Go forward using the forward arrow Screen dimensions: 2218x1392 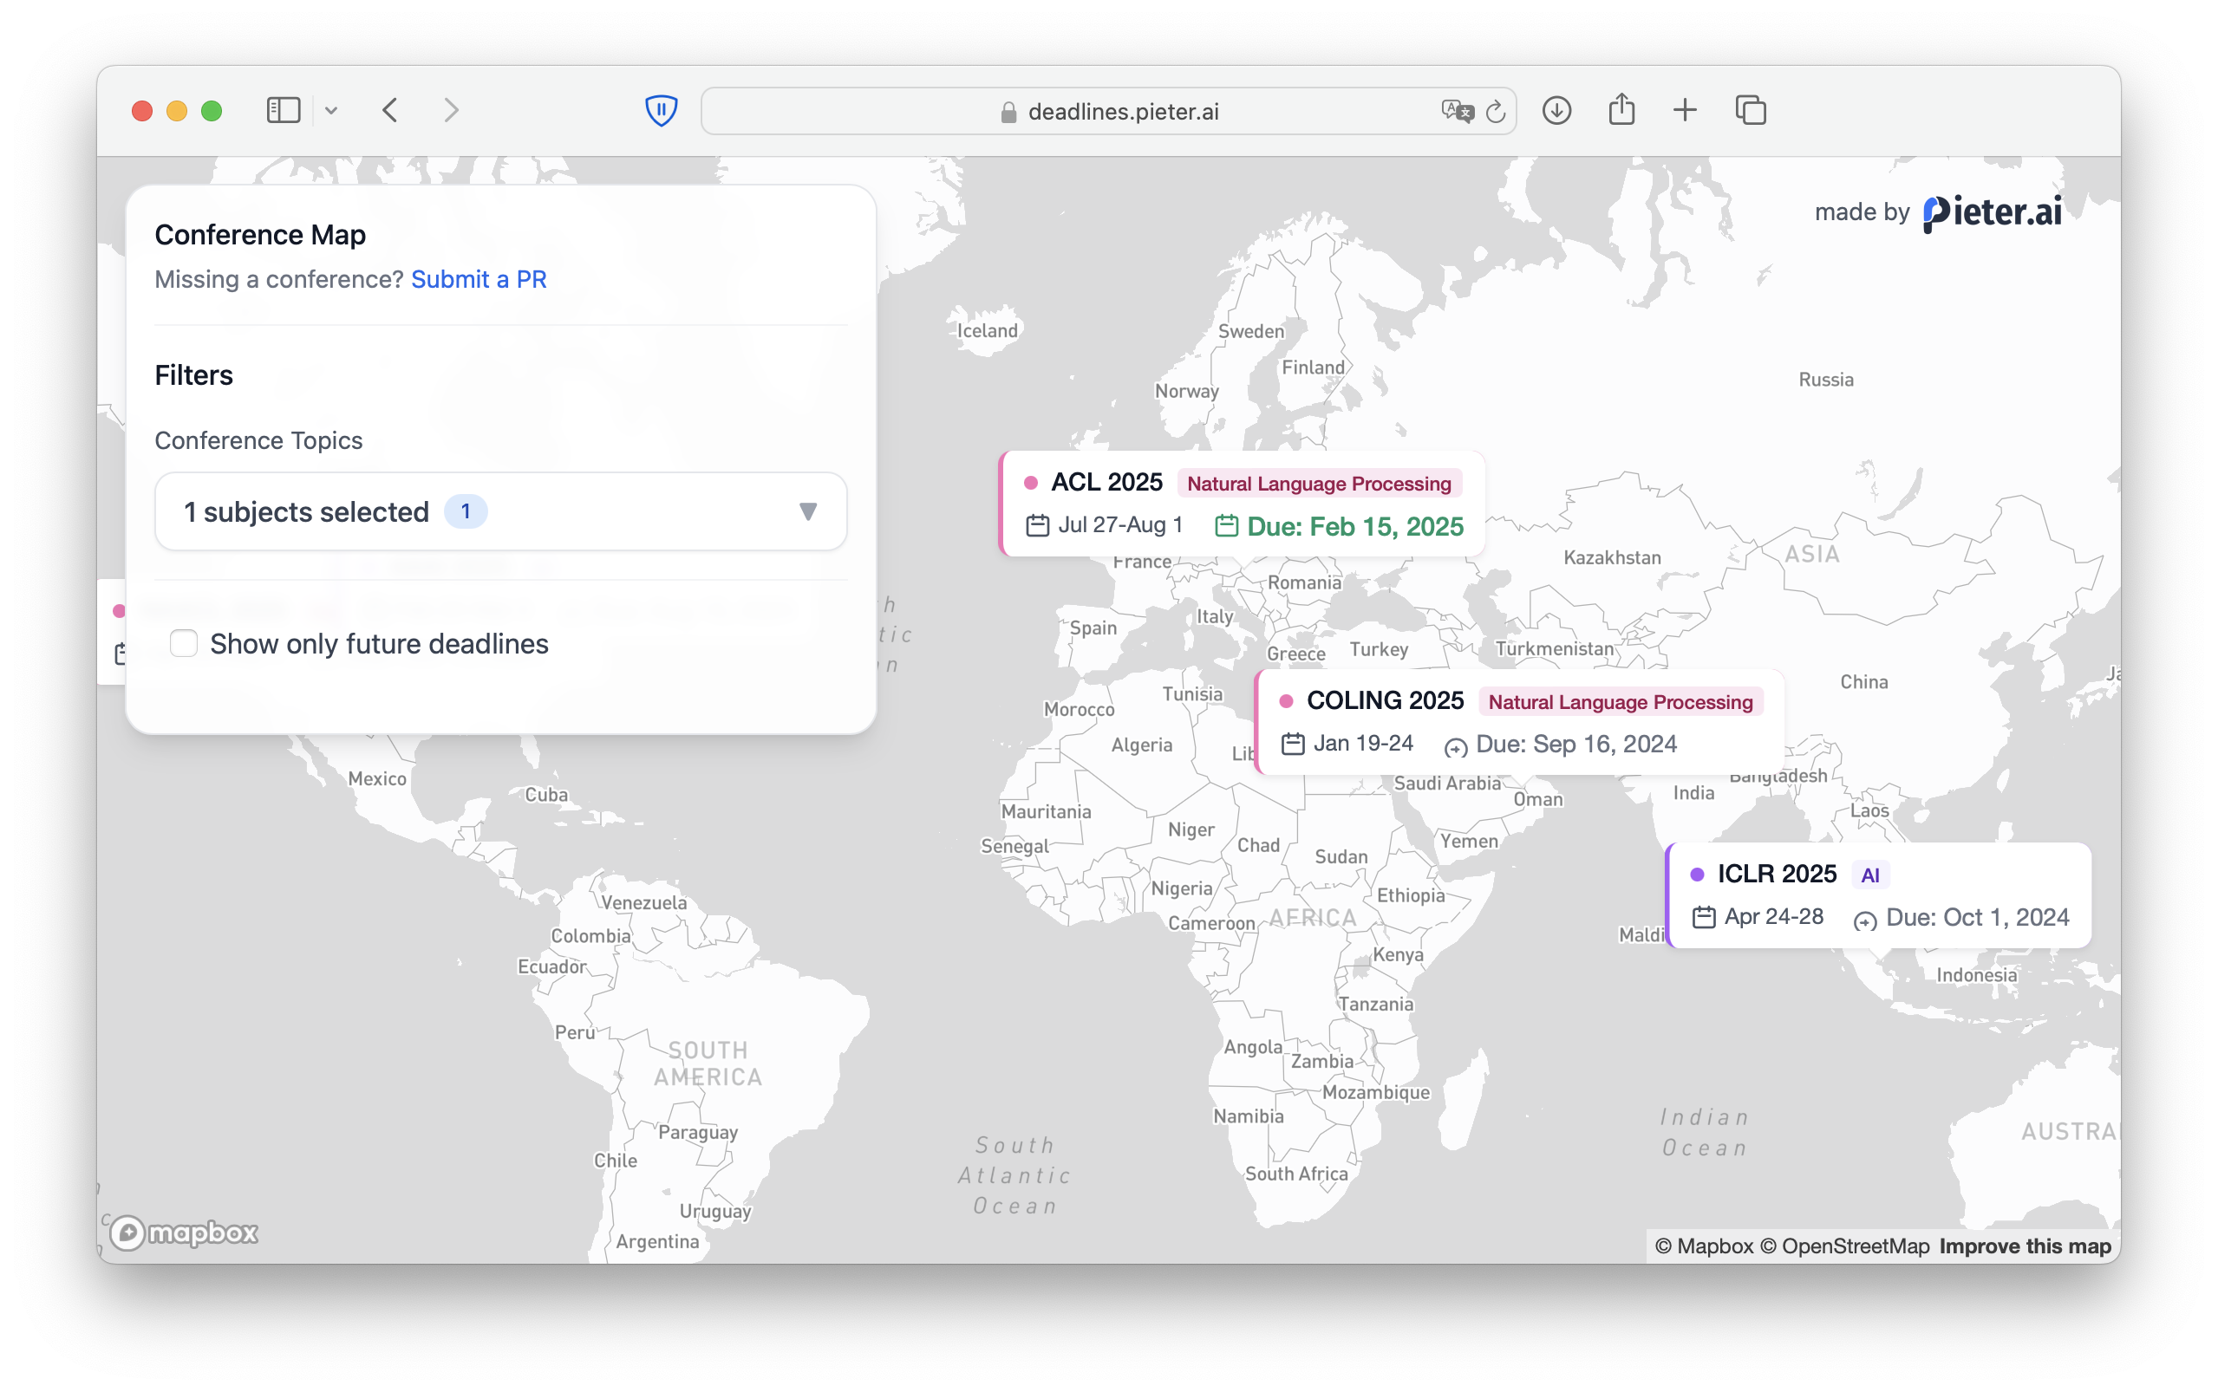450,109
